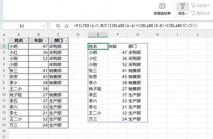
Task: Click the 数据透视表 pivot table icon
Action: 162,6
